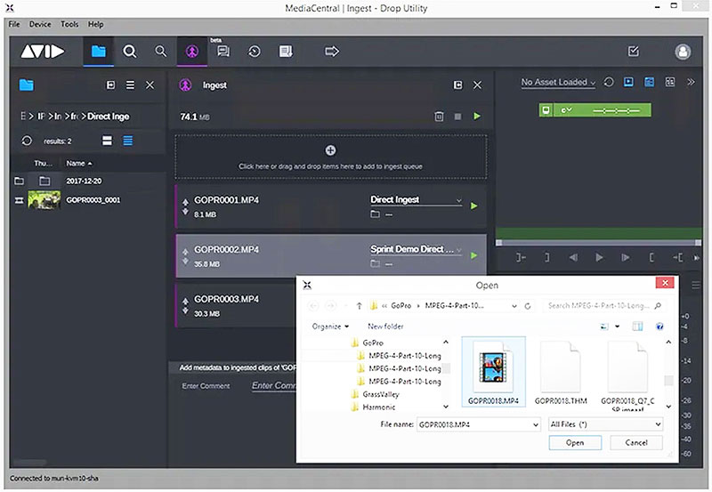Image resolution: width=712 pixels, height=492 pixels.
Task: Open the Browse folder app in top toolbar
Action: [99, 52]
